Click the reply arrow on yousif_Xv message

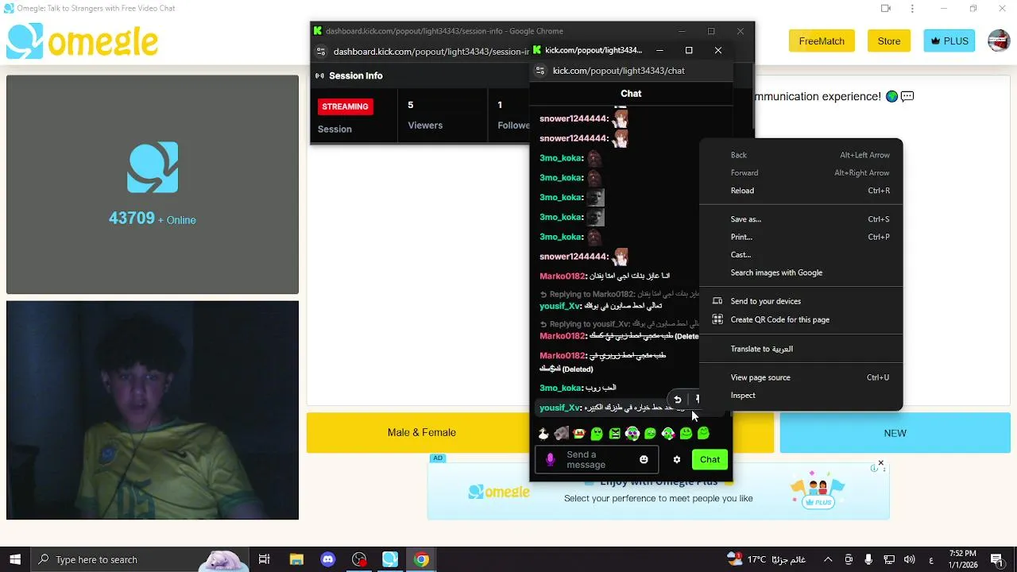[x=677, y=400]
